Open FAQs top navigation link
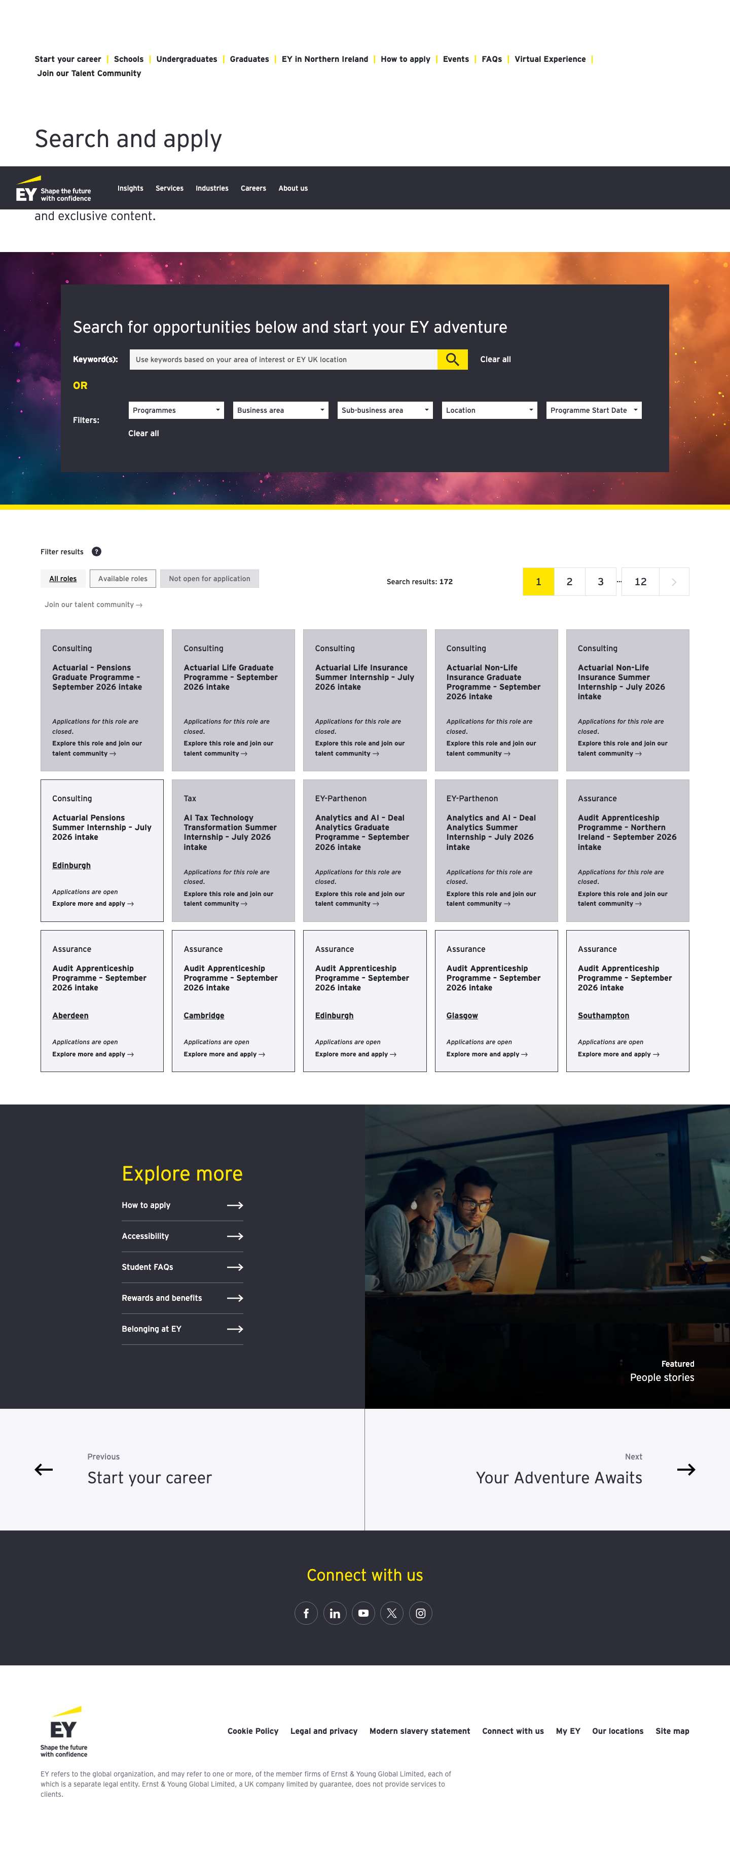The width and height of the screenshot is (730, 1852). (491, 60)
